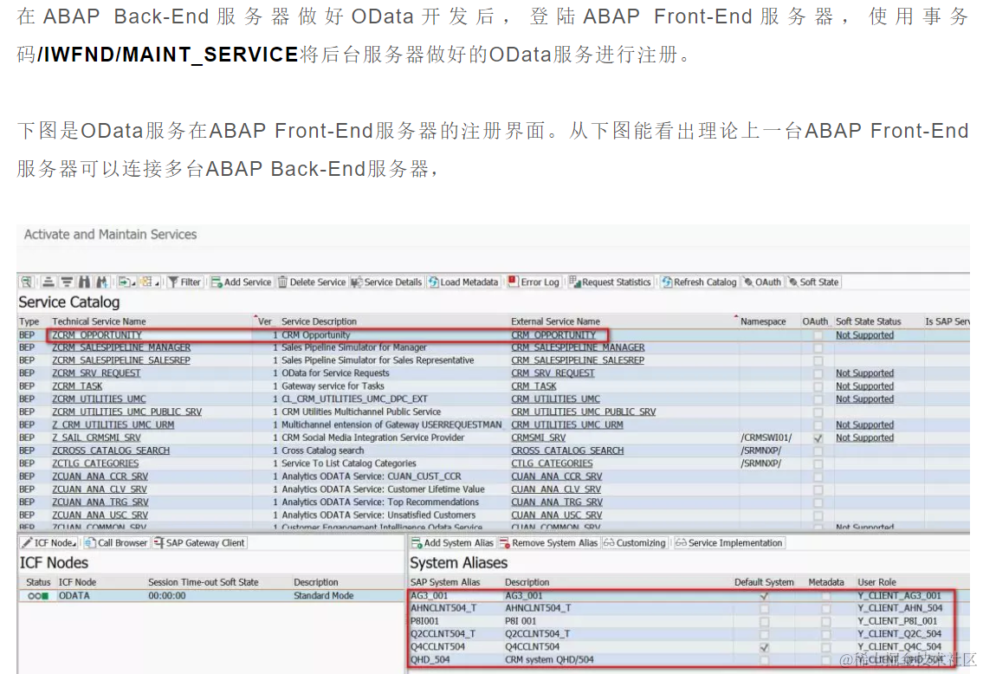Click the Details magnifier icon in Service Catalog toolbar

26,282
